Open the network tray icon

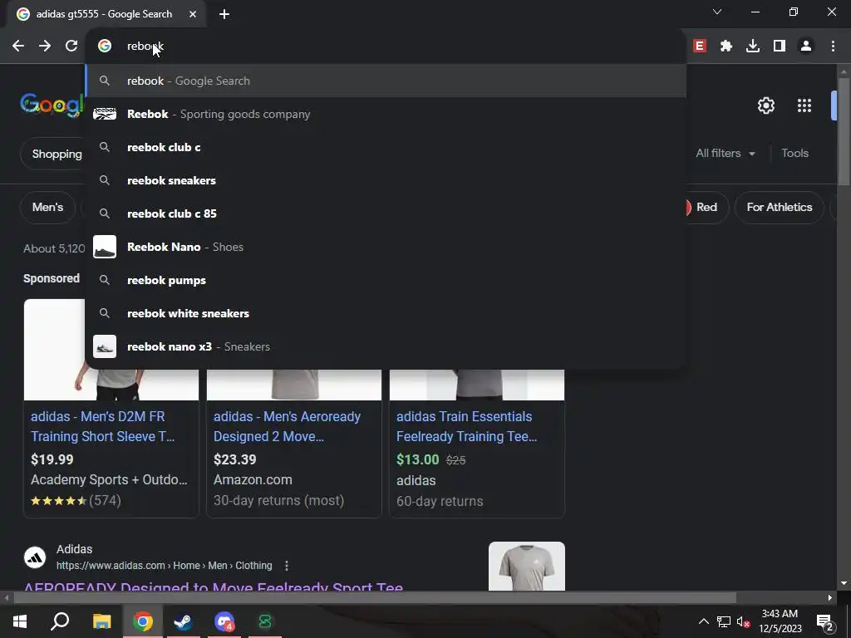pyautogui.click(x=724, y=621)
